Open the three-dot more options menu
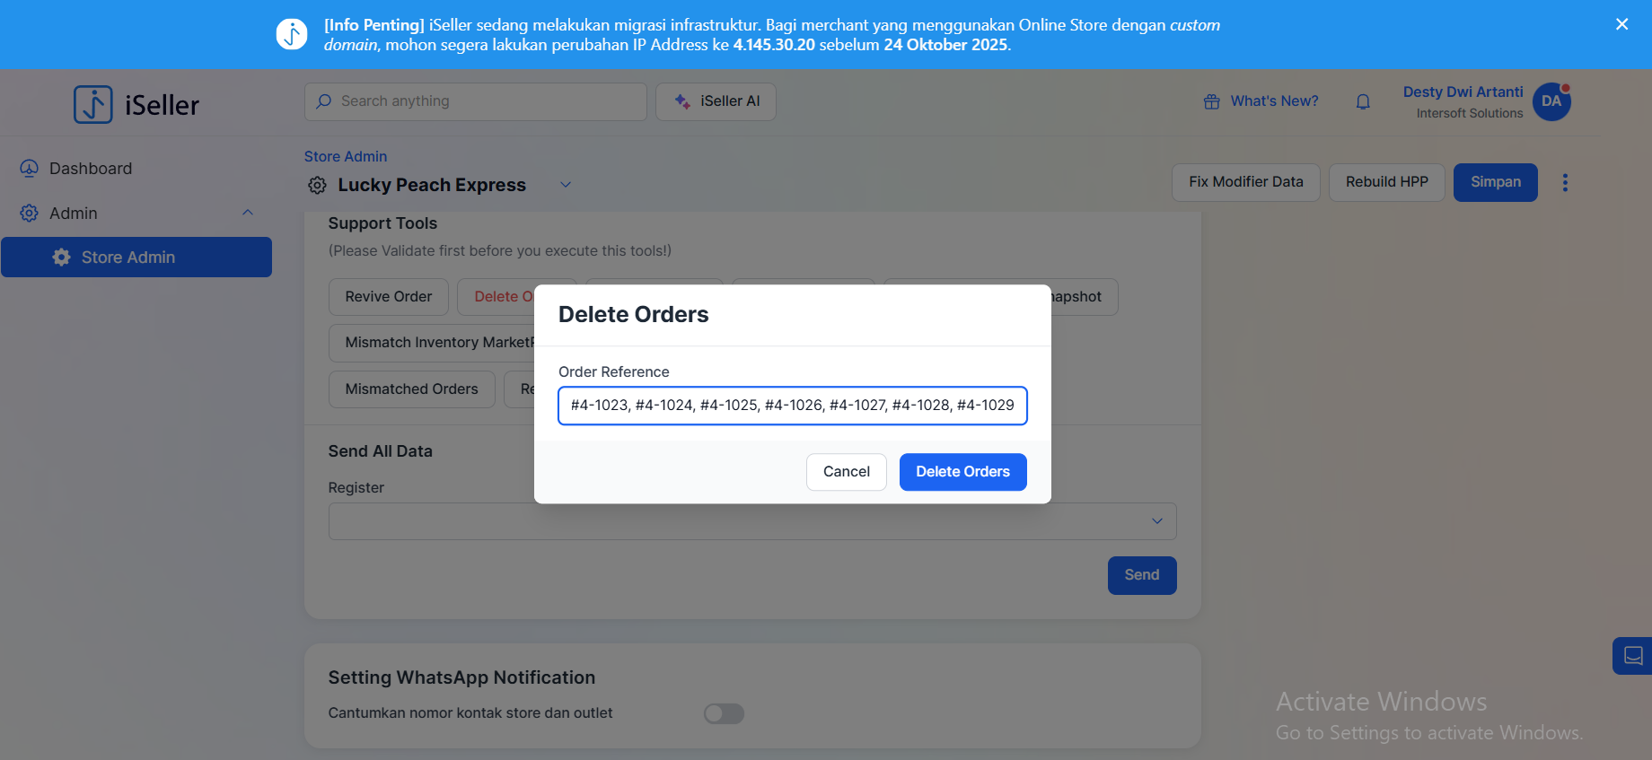This screenshot has height=760, width=1652. pyautogui.click(x=1565, y=183)
